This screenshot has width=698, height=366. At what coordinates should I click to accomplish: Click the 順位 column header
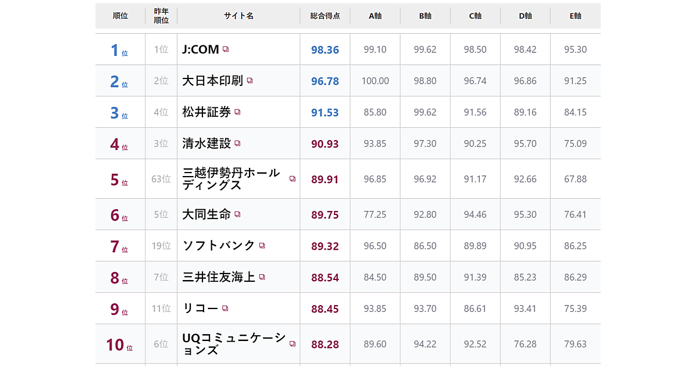tap(120, 16)
